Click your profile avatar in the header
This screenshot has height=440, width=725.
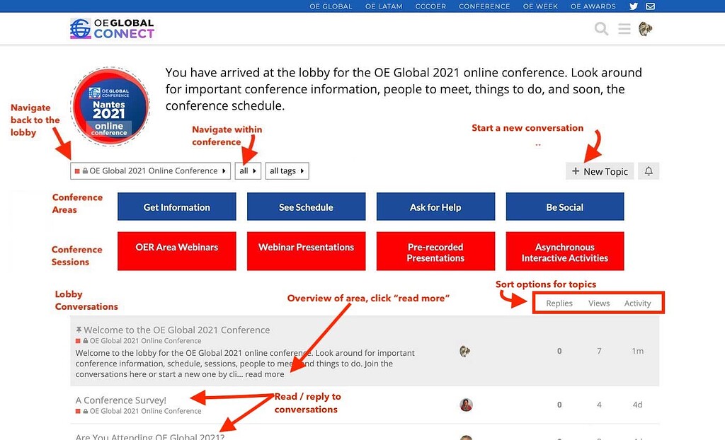(645, 29)
